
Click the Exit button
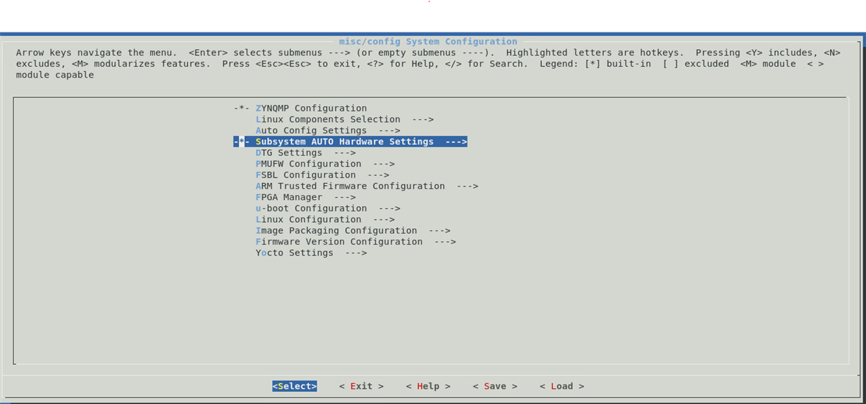pos(361,386)
